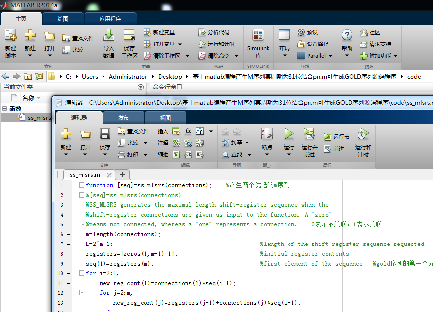Click the comment percent icon
Viewport: 433px width, 312px height.
click(176, 143)
